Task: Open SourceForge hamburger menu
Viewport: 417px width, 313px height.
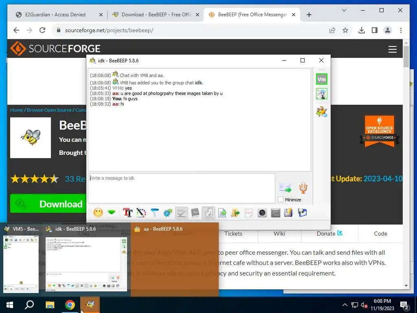Action: click(392, 49)
